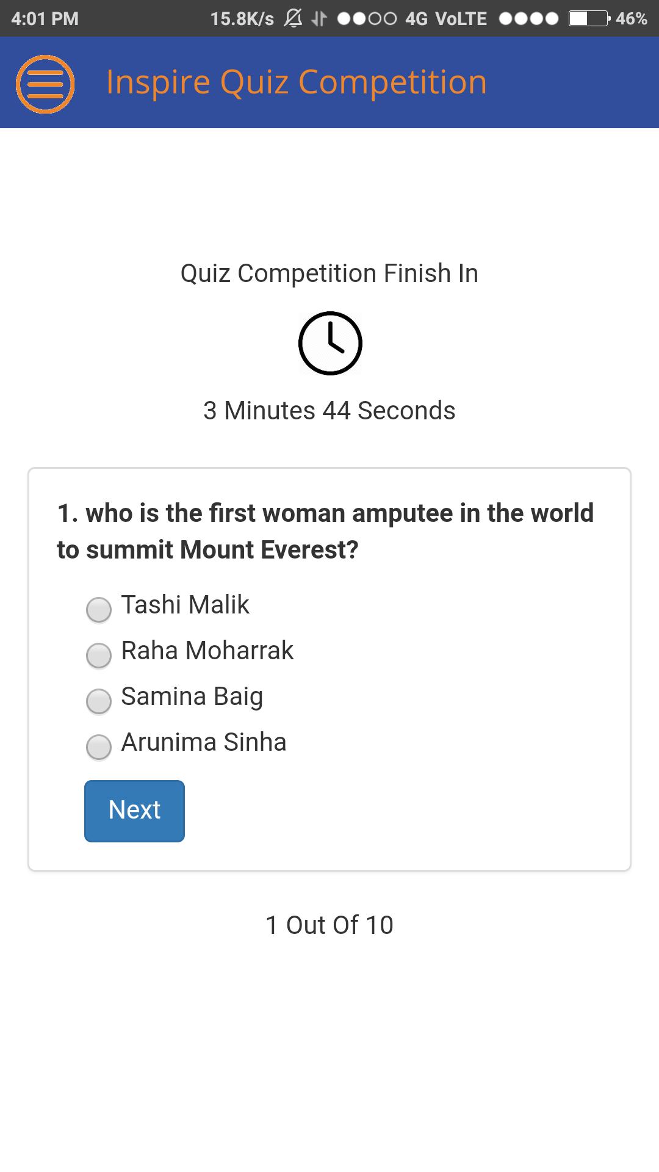Tap the muted notification bell icon
Image resolution: width=659 pixels, height=1172 pixels.
click(x=293, y=18)
